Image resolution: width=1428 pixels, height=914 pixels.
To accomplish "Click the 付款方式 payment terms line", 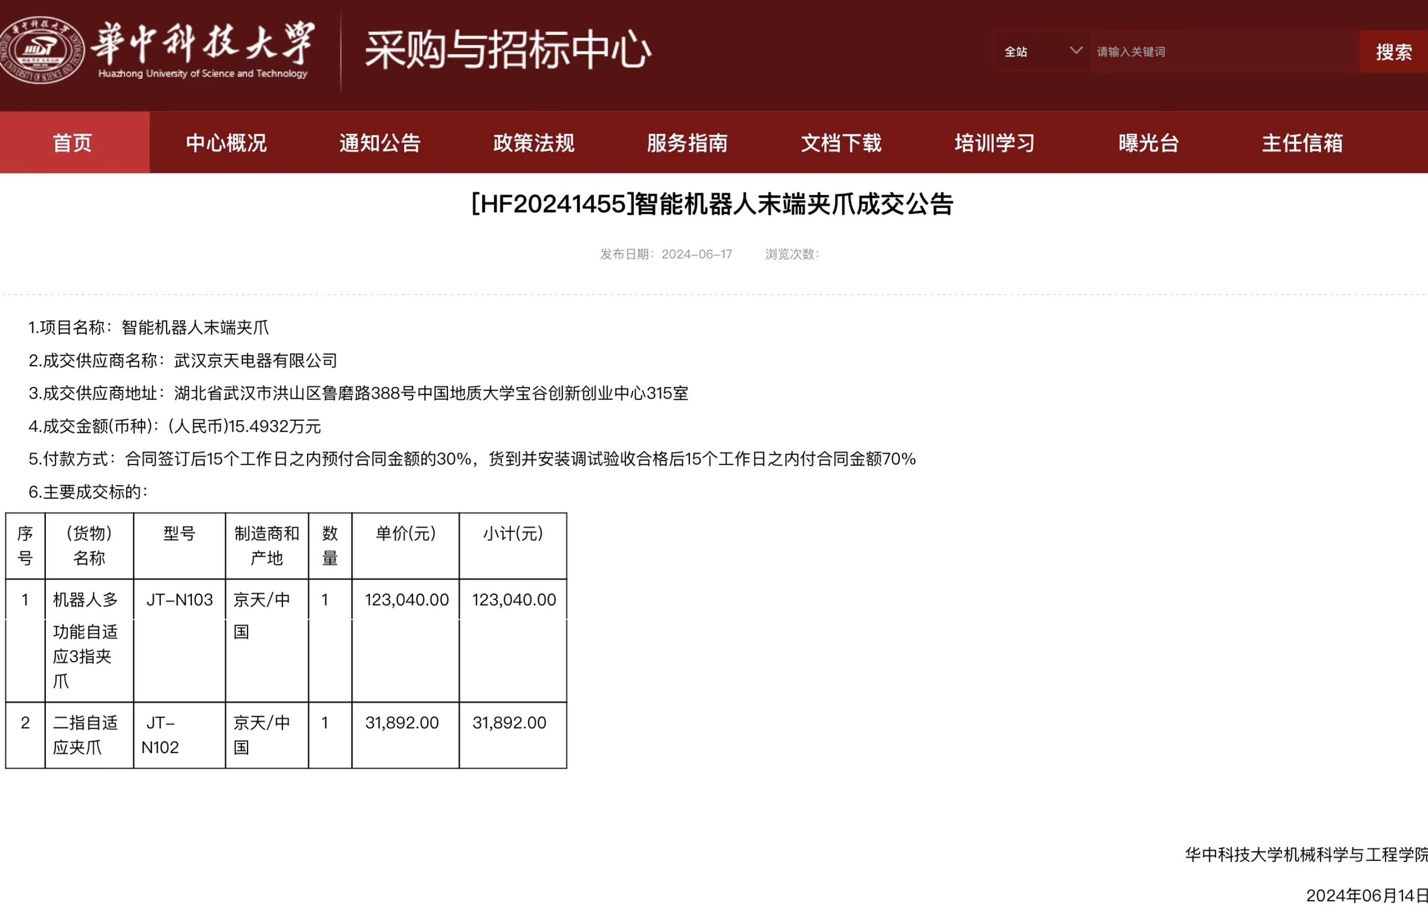I will coord(473,459).
